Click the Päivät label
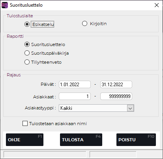The height and width of the screenshot is (159, 163). [48, 84]
